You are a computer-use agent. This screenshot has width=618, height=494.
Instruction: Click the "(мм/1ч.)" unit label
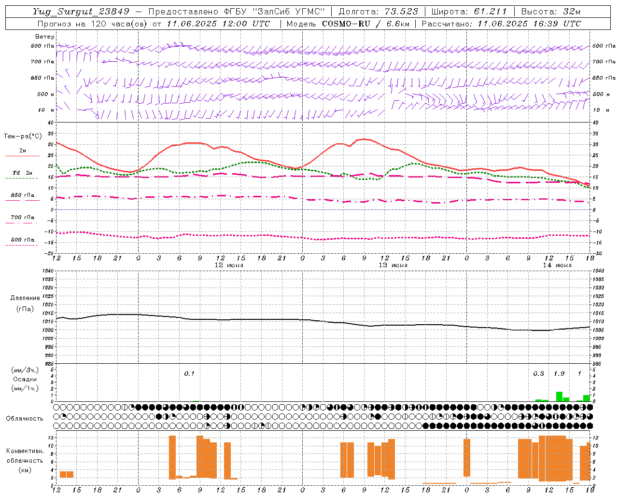coord(25,388)
